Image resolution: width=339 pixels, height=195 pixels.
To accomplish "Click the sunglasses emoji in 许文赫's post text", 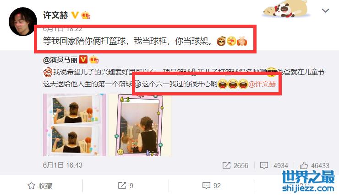I will pos(221,41).
